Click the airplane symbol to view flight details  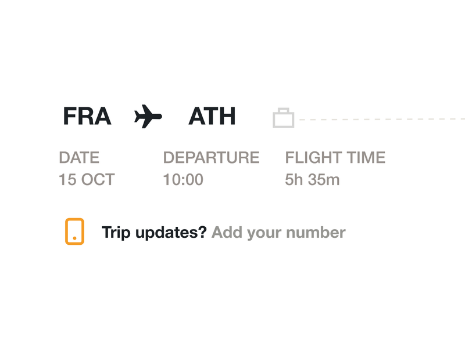[x=146, y=115]
